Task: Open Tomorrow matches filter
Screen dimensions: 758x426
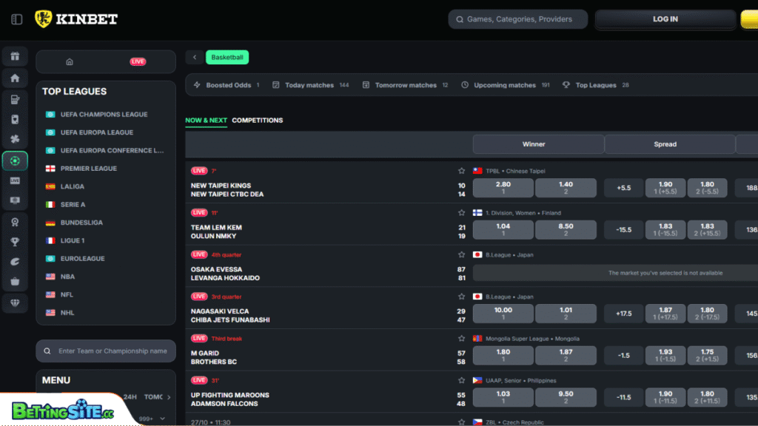Action: point(405,85)
